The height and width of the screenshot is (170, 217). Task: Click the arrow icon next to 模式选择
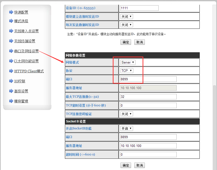click(11, 21)
